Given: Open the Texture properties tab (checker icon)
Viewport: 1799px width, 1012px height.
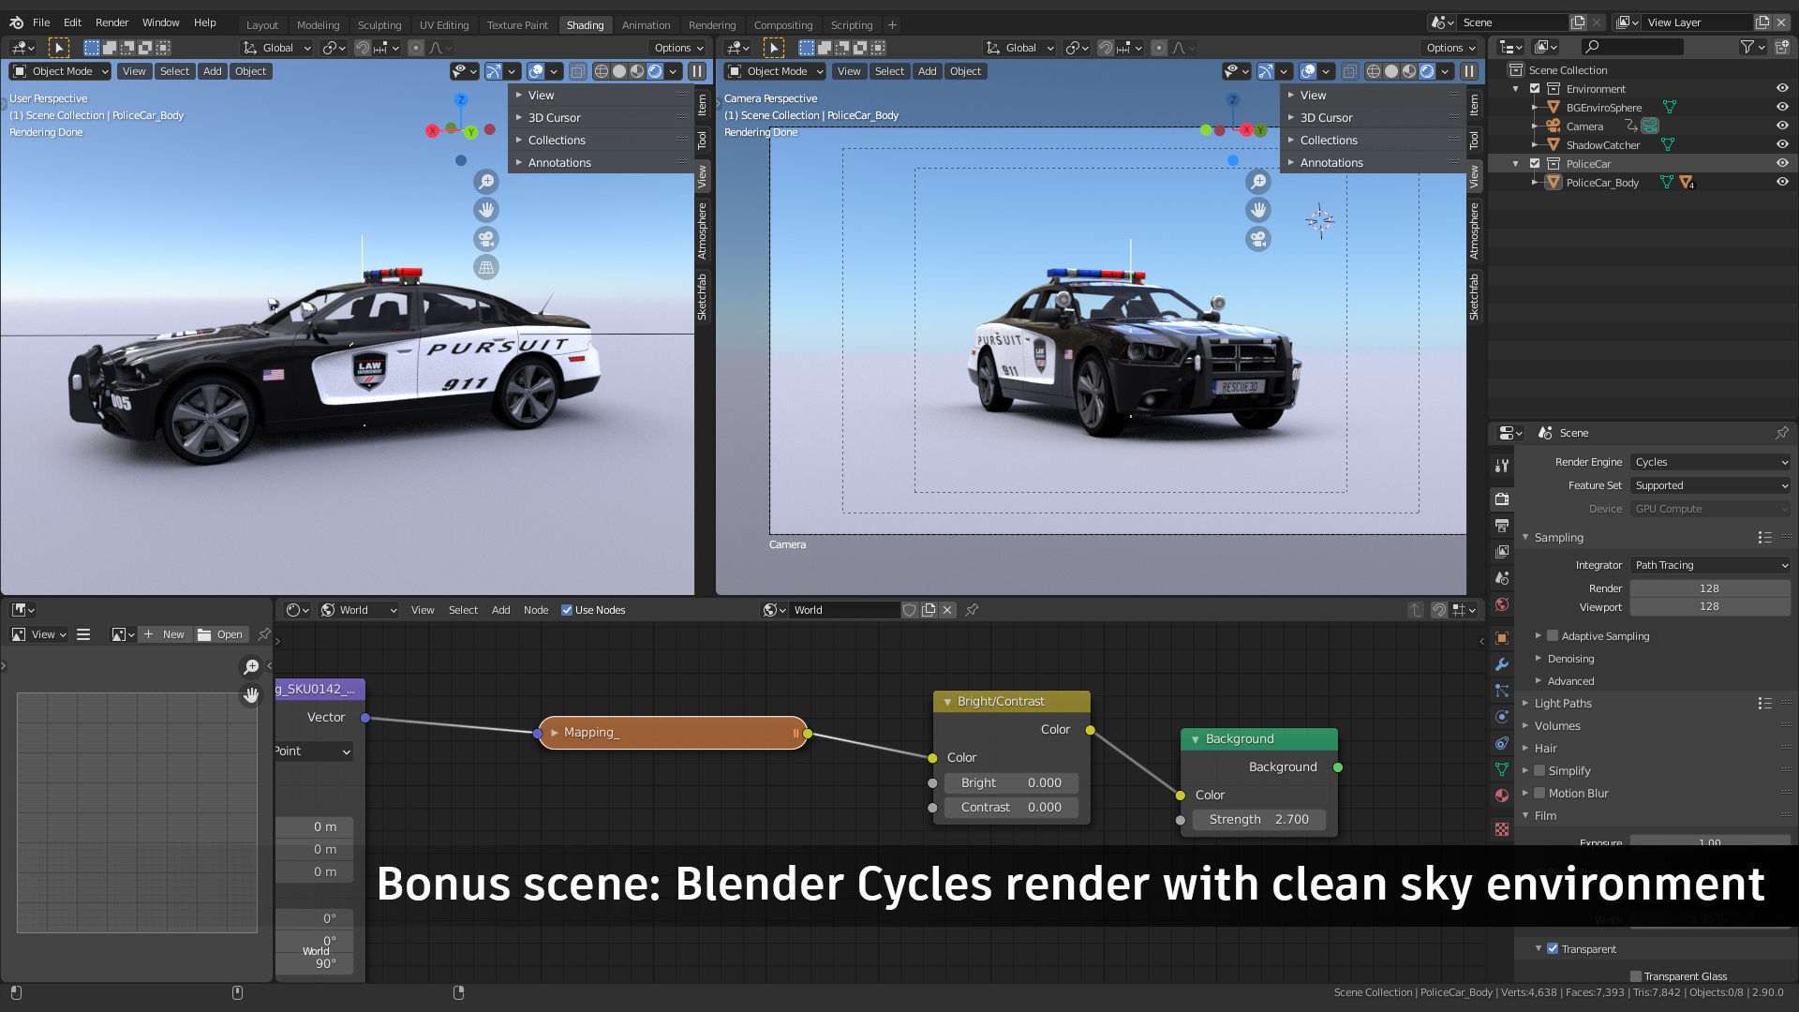Looking at the screenshot, I should pyautogui.click(x=1502, y=829).
